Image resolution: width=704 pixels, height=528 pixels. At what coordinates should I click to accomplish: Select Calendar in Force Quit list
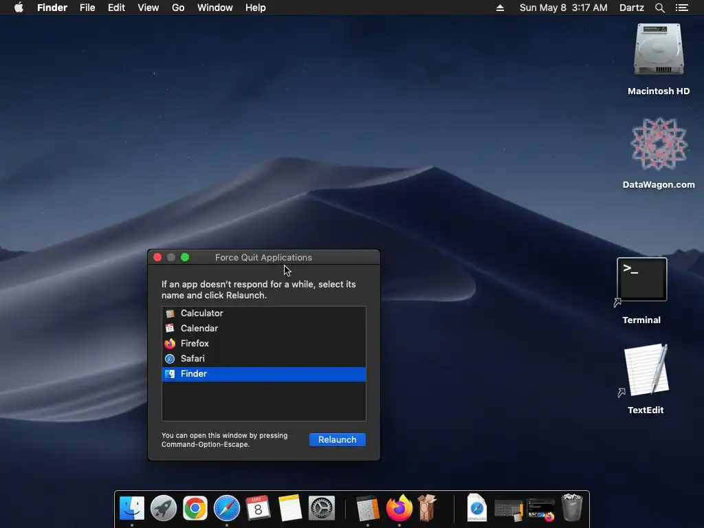click(264, 328)
